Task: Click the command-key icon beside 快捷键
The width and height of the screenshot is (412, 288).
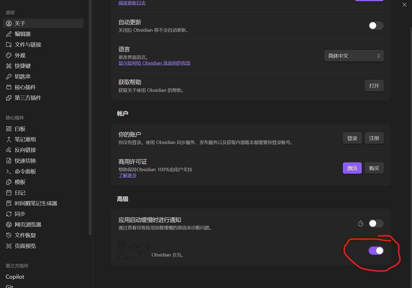Action: (9, 66)
